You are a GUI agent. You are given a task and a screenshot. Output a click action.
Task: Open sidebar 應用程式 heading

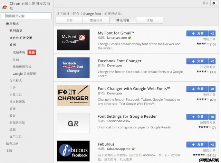click(x=12, y=24)
